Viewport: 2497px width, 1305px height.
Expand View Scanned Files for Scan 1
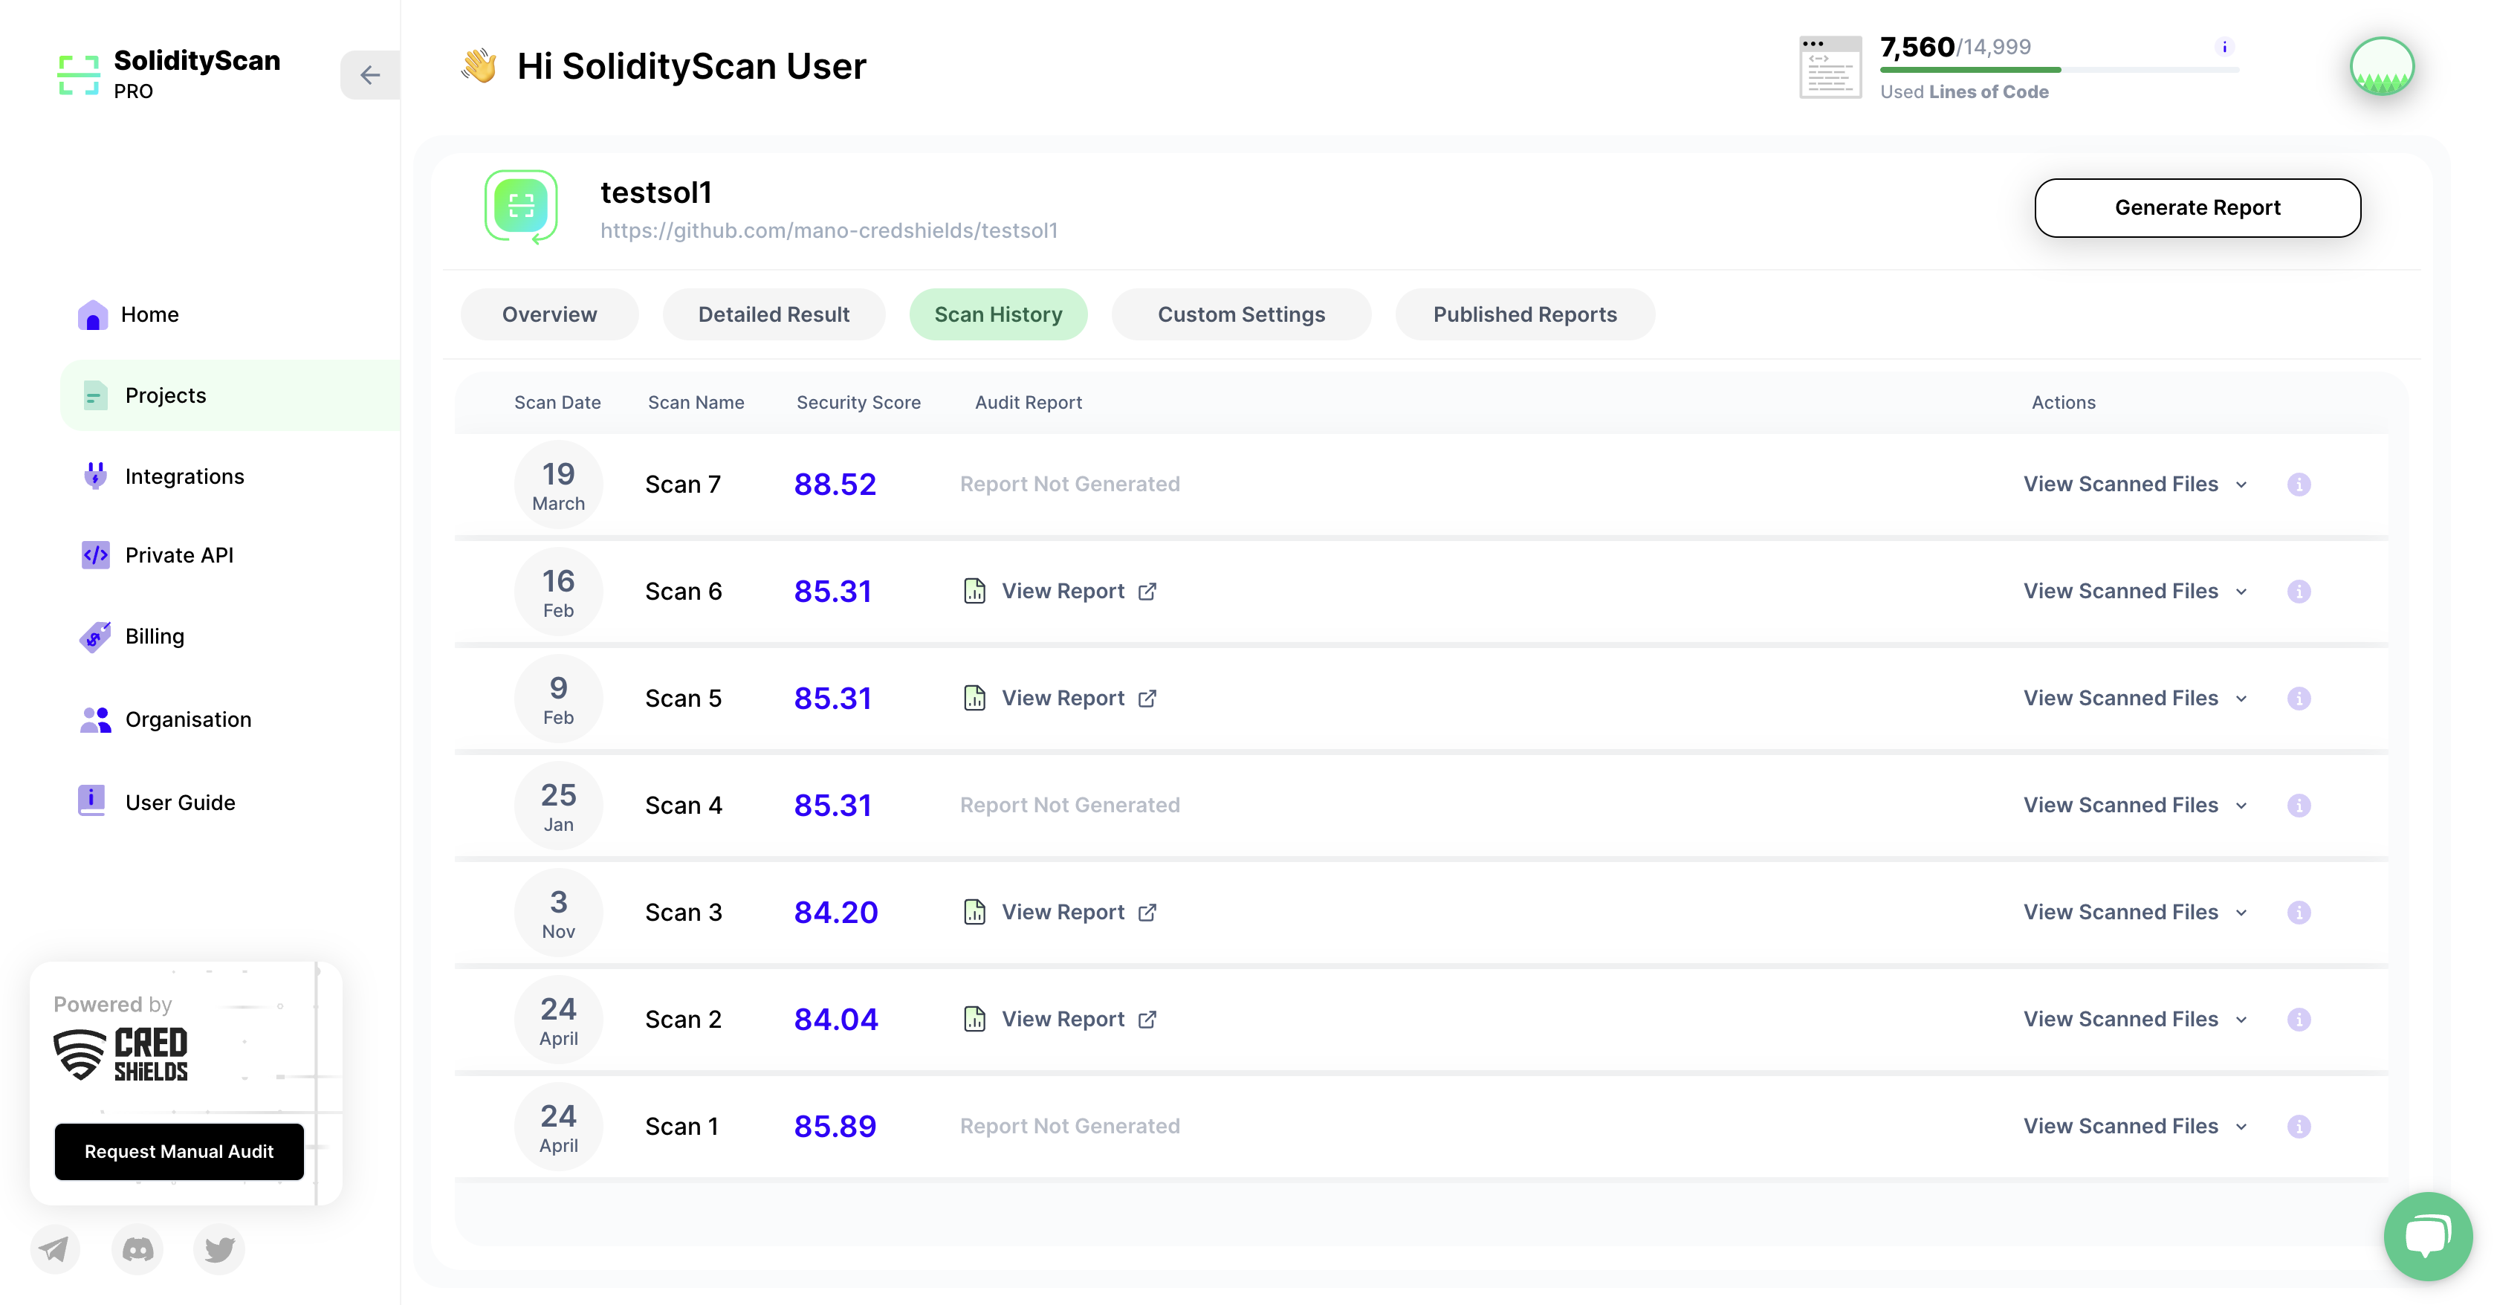(x=2134, y=1126)
